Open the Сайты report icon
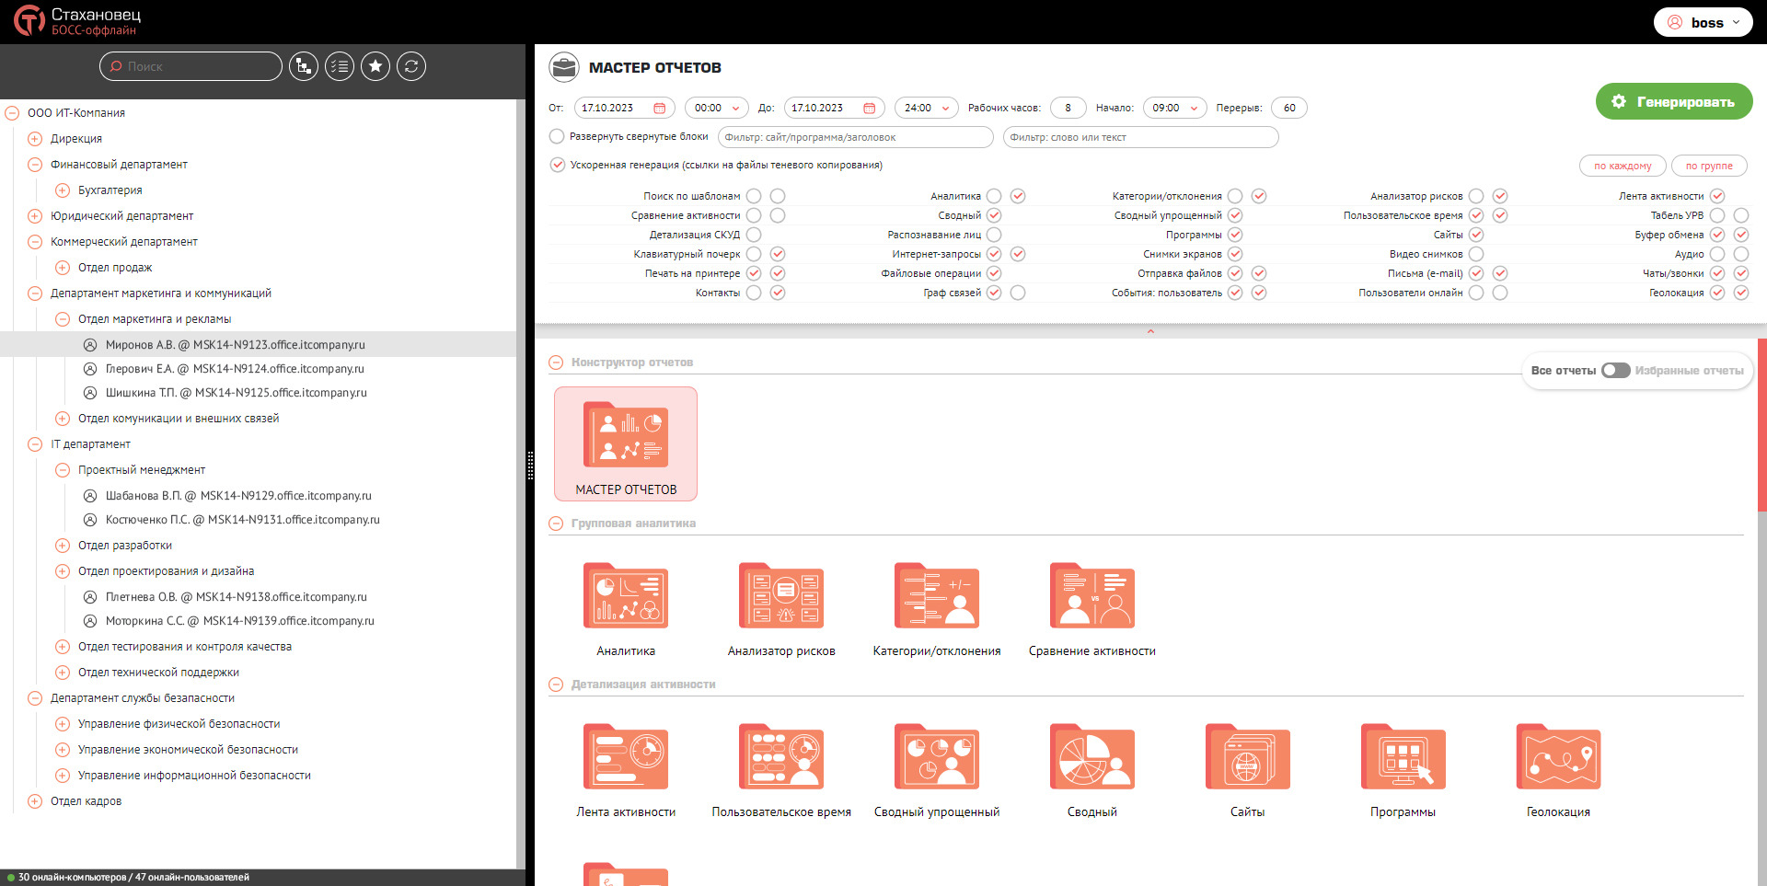This screenshot has height=886, width=1767. pos(1248,757)
